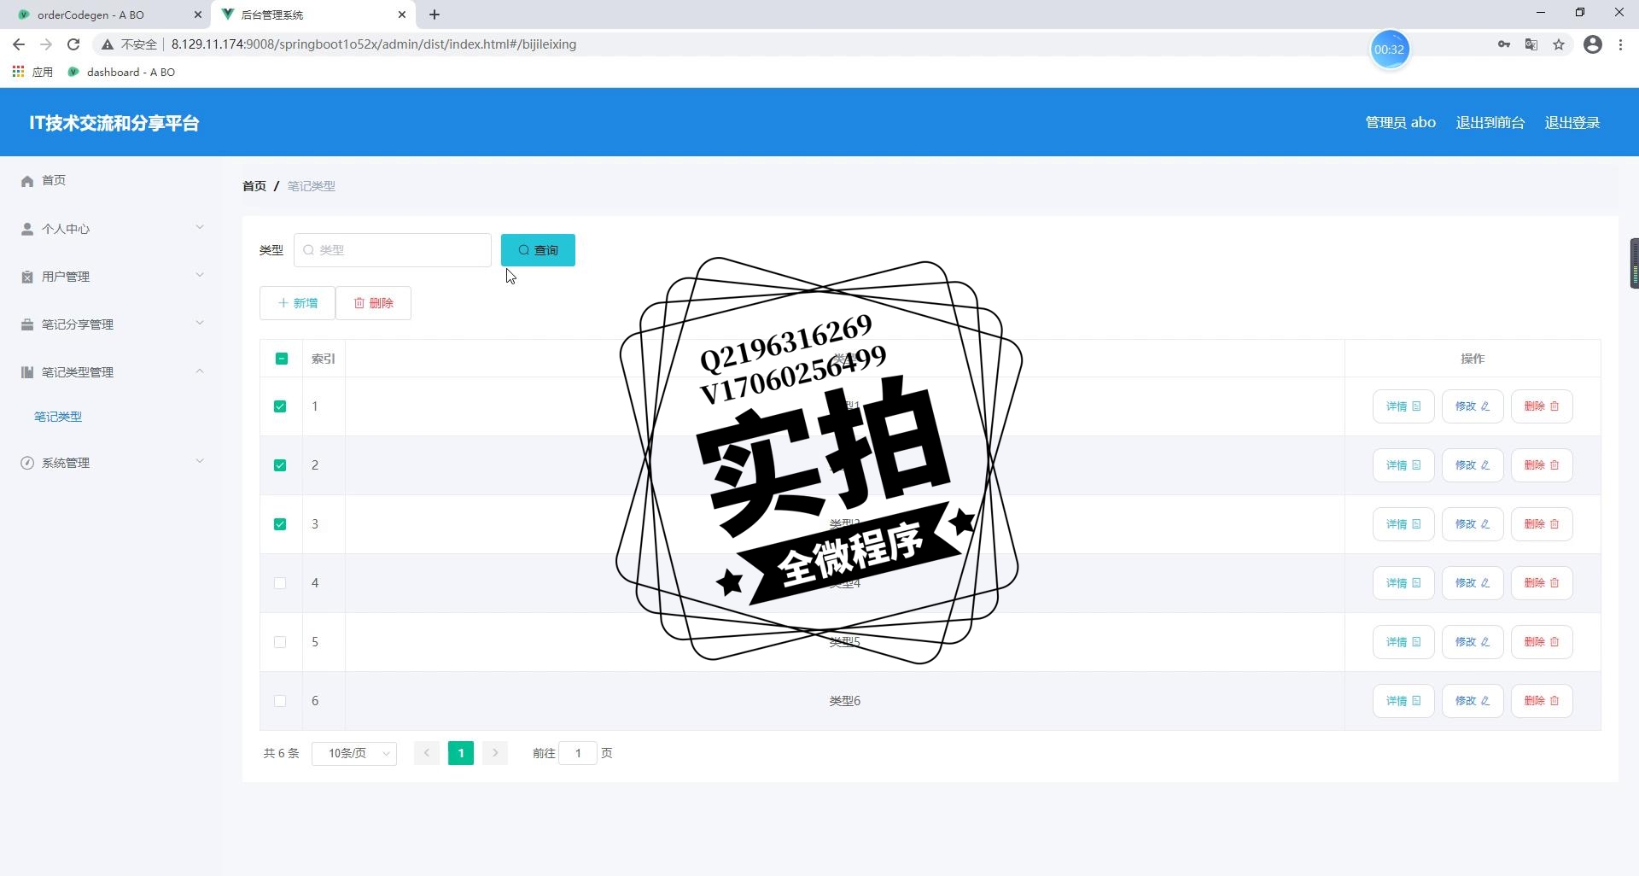Collapse the 笔记类型管理 menu chevron
This screenshot has width=1639, height=876.
coord(200,371)
